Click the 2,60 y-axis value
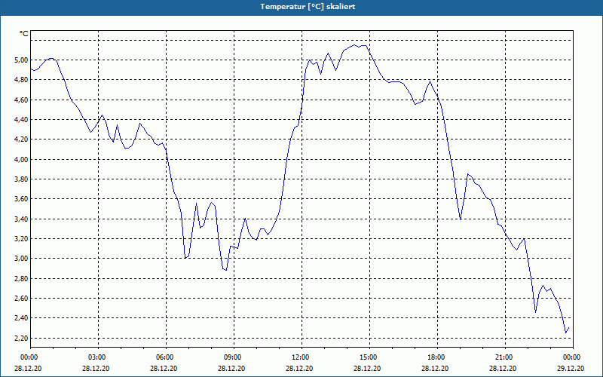 [21, 299]
